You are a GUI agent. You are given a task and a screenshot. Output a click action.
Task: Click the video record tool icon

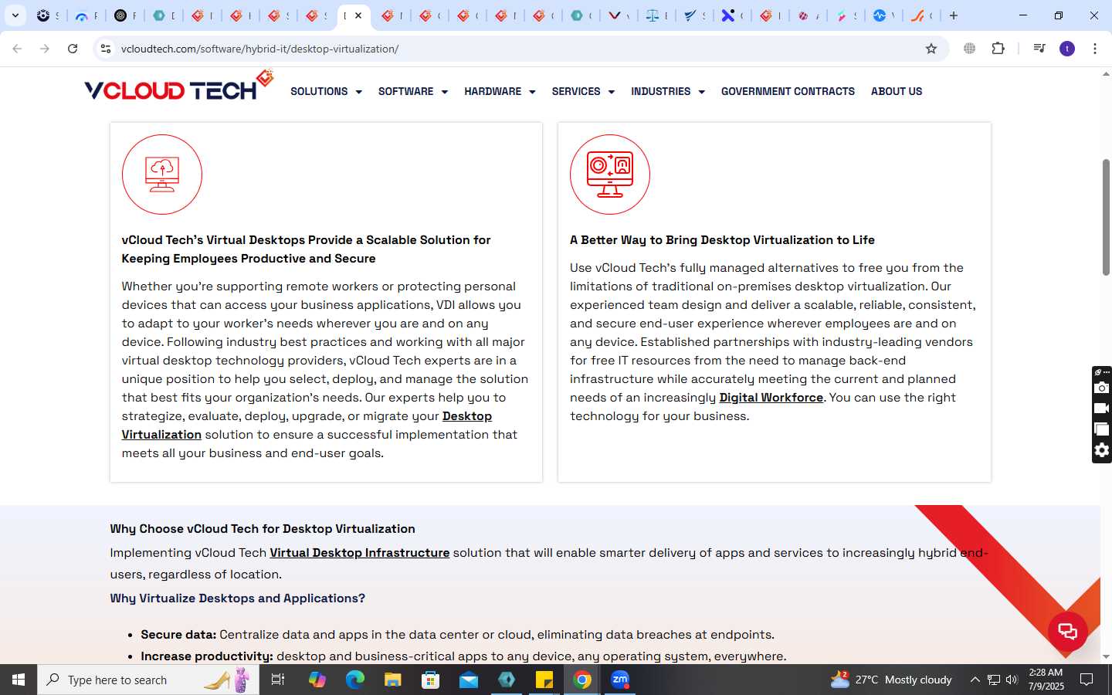(x=1102, y=409)
